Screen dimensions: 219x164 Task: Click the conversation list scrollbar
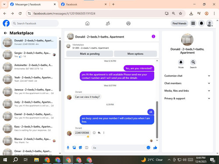[60, 66]
